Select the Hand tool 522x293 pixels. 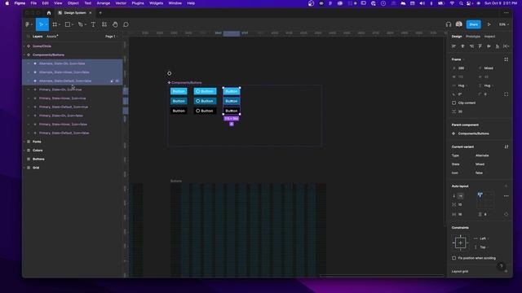[x=115, y=24]
